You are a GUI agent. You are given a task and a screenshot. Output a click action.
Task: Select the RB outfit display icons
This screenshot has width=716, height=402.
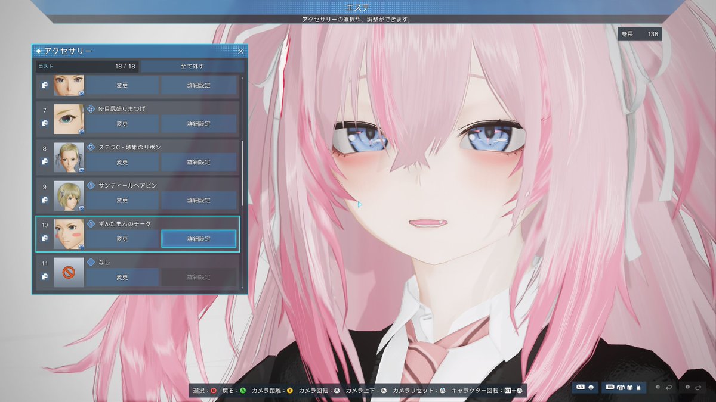[623, 388]
